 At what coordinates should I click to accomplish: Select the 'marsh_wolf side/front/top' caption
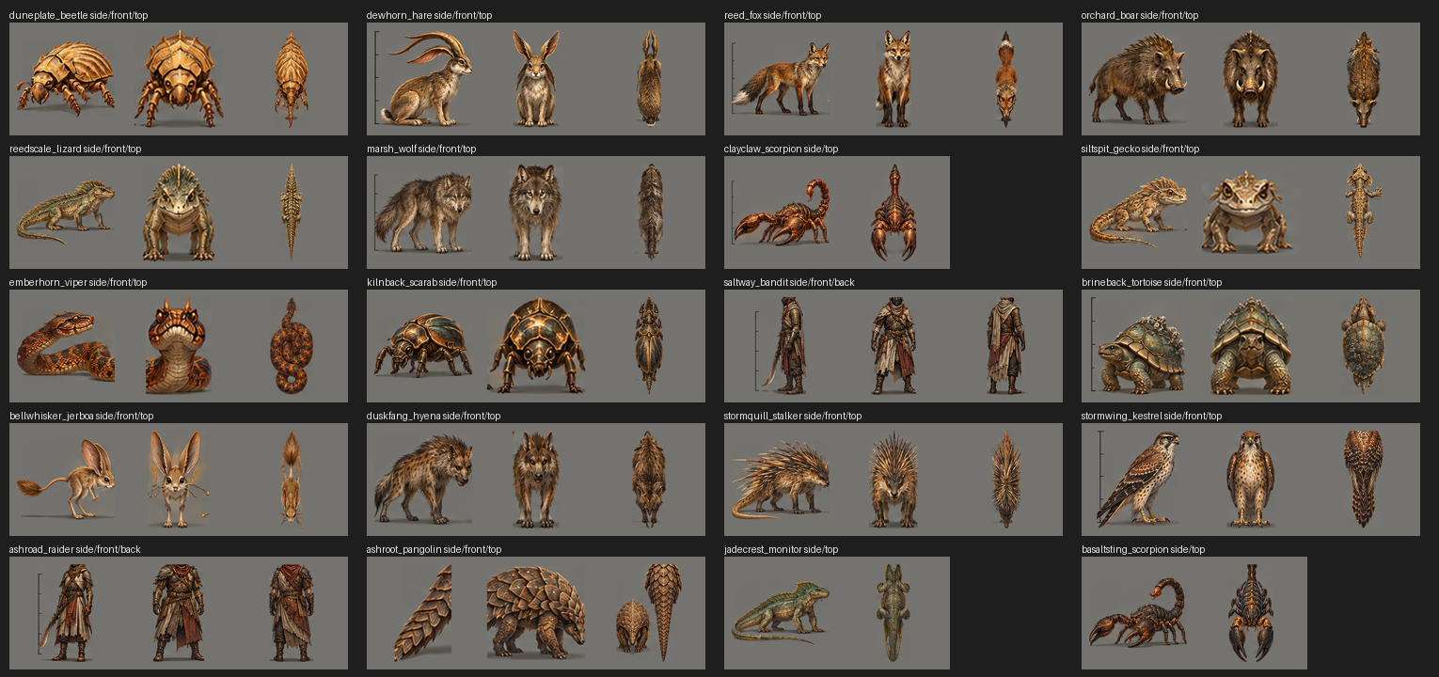[421, 149]
